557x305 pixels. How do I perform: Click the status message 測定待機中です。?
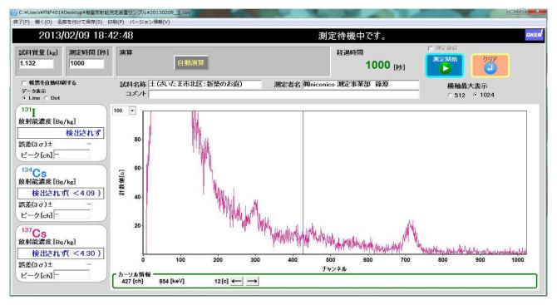(x=352, y=36)
